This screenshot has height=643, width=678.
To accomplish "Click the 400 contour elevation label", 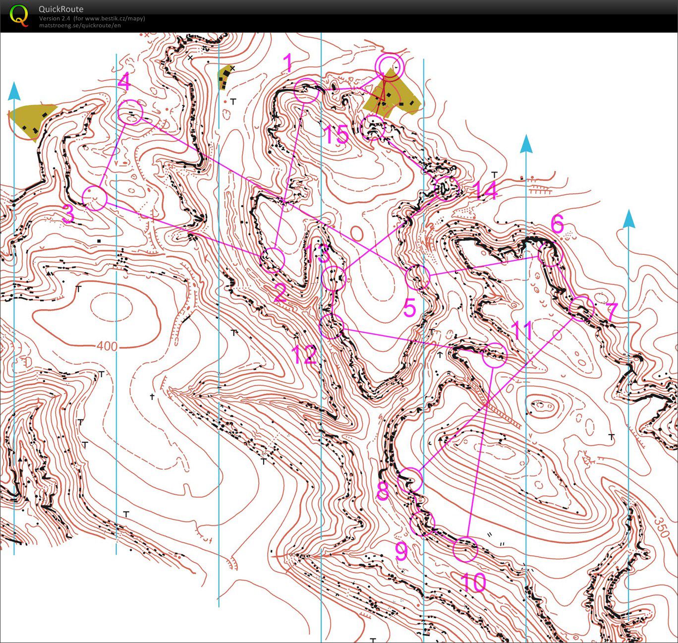I will click(x=107, y=346).
